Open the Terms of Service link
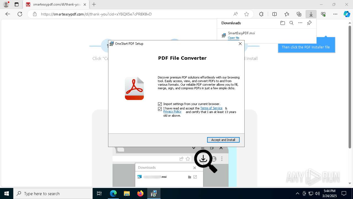This screenshot has height=199, width=353. 211,108
